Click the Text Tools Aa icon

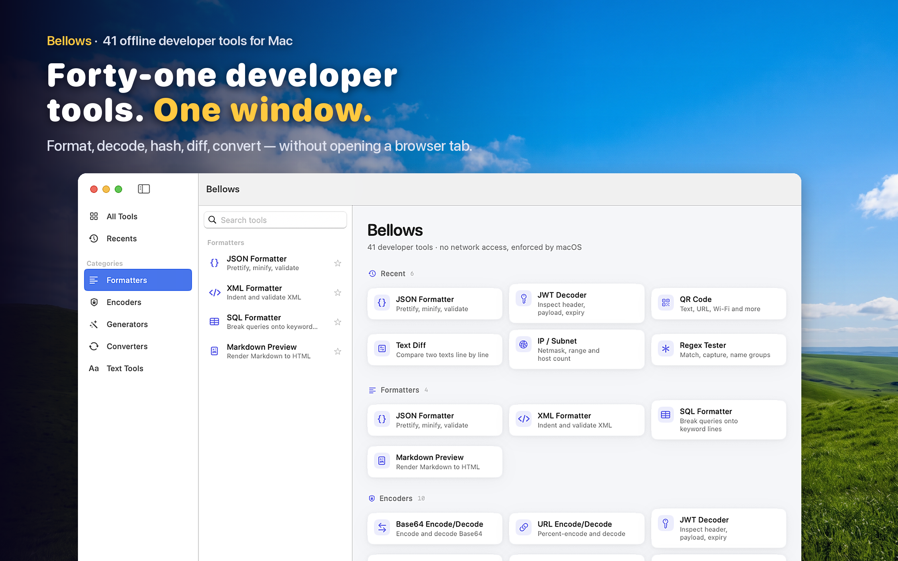click(94, 368)
